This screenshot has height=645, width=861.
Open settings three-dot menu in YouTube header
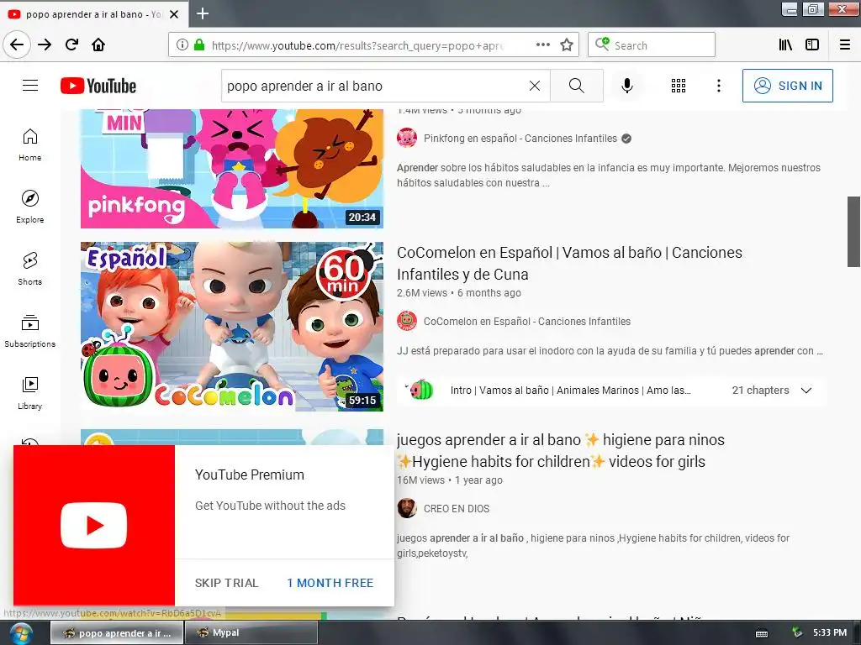[719, 86]
